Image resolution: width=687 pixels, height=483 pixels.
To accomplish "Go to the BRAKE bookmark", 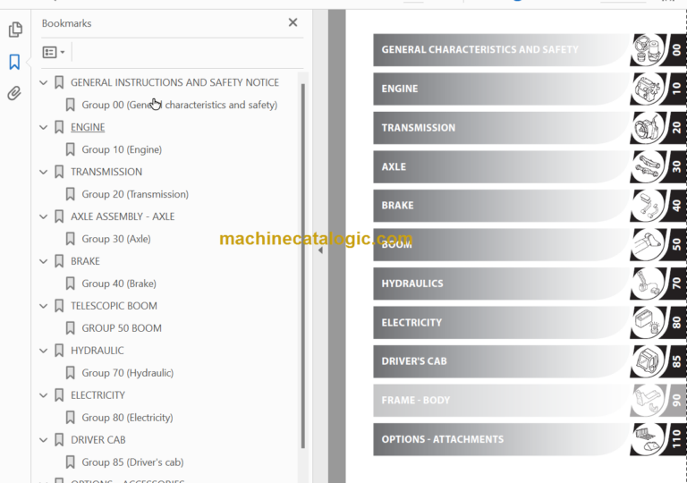I will pos(86,261).
